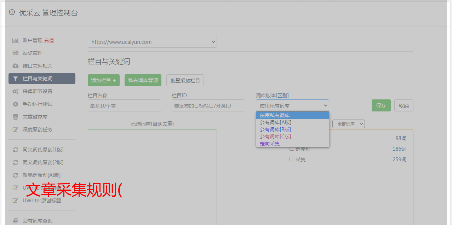Click the 栏目ID field label
This screenshot has width=452, height=225.
[179, 96]
